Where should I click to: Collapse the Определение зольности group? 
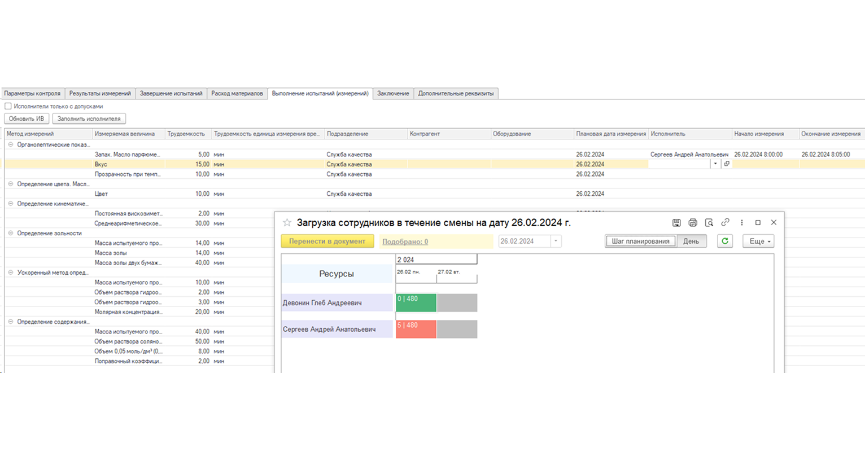[x=10, y=233]
